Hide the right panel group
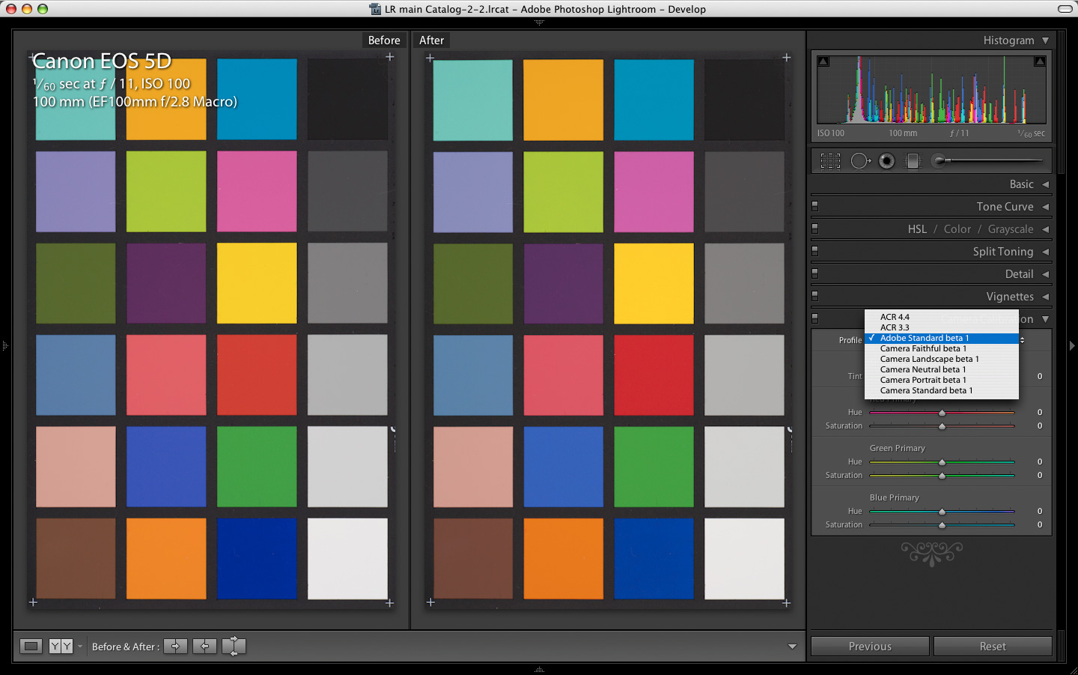 coord(1072,345)
